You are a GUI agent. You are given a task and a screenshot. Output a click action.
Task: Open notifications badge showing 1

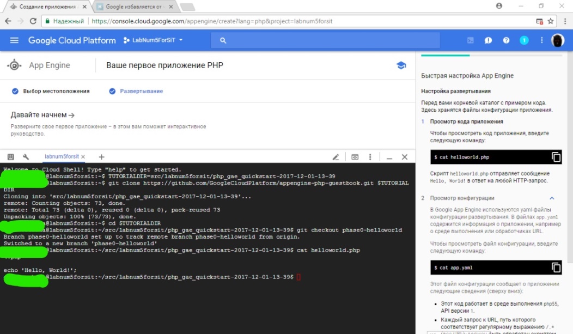pyautogui.click(x=524, y=40)
